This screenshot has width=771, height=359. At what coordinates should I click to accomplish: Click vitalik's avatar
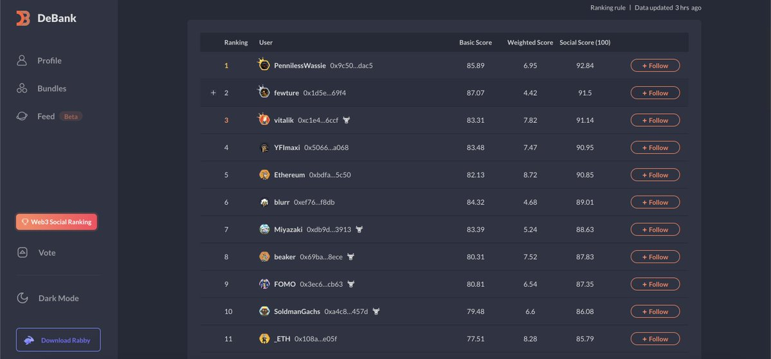[x=264, y=119]
